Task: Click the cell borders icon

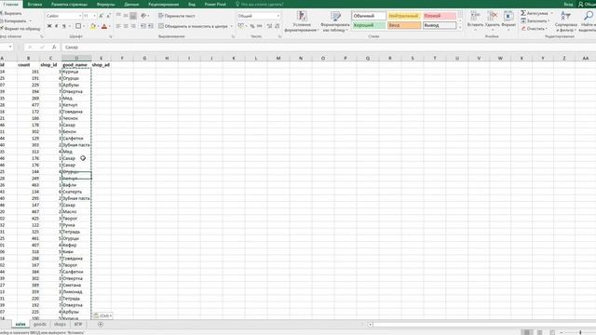Action: click(78, 26)
